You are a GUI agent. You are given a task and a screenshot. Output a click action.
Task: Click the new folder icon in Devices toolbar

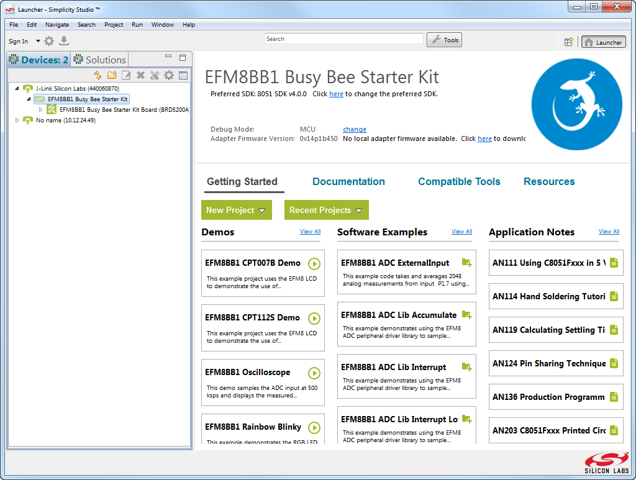(112, 75)
